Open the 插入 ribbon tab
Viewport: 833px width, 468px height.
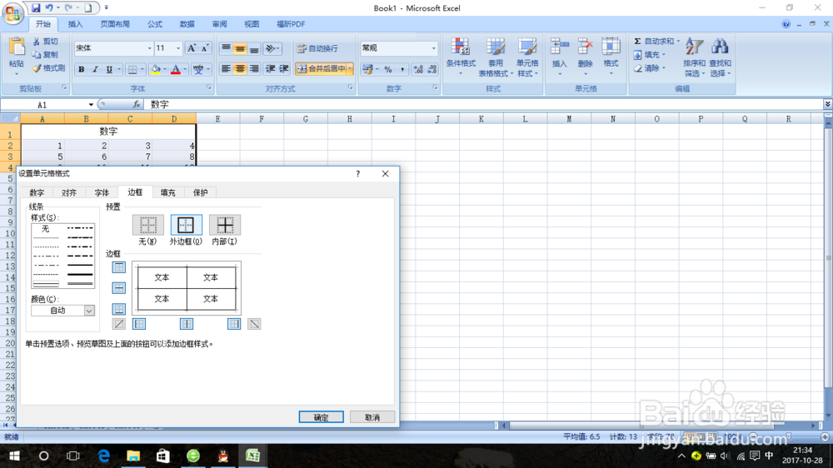tap(76, 24)
